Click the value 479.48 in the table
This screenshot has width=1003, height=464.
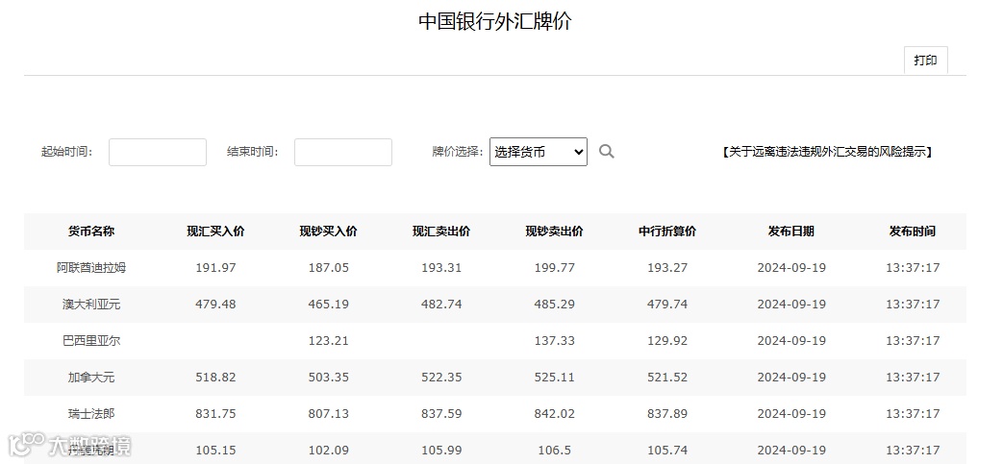point(215,305)
